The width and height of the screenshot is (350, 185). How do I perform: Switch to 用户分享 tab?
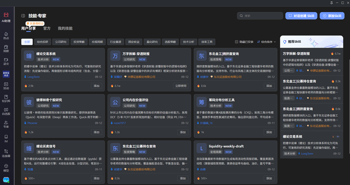(28, 29)
